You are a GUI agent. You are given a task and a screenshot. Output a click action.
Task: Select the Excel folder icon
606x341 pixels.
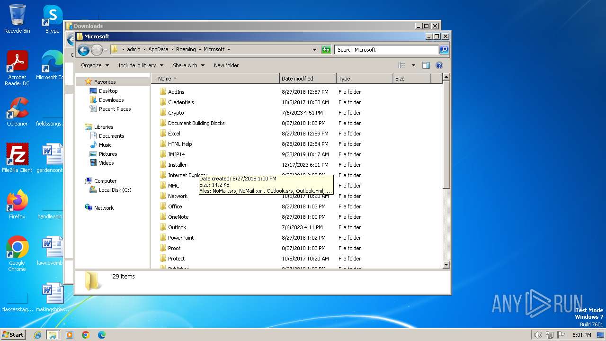tap(163, 134)
